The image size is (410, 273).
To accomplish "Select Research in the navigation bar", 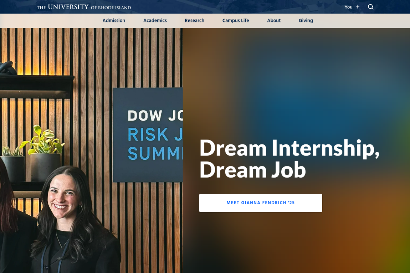I will [194, 20].
